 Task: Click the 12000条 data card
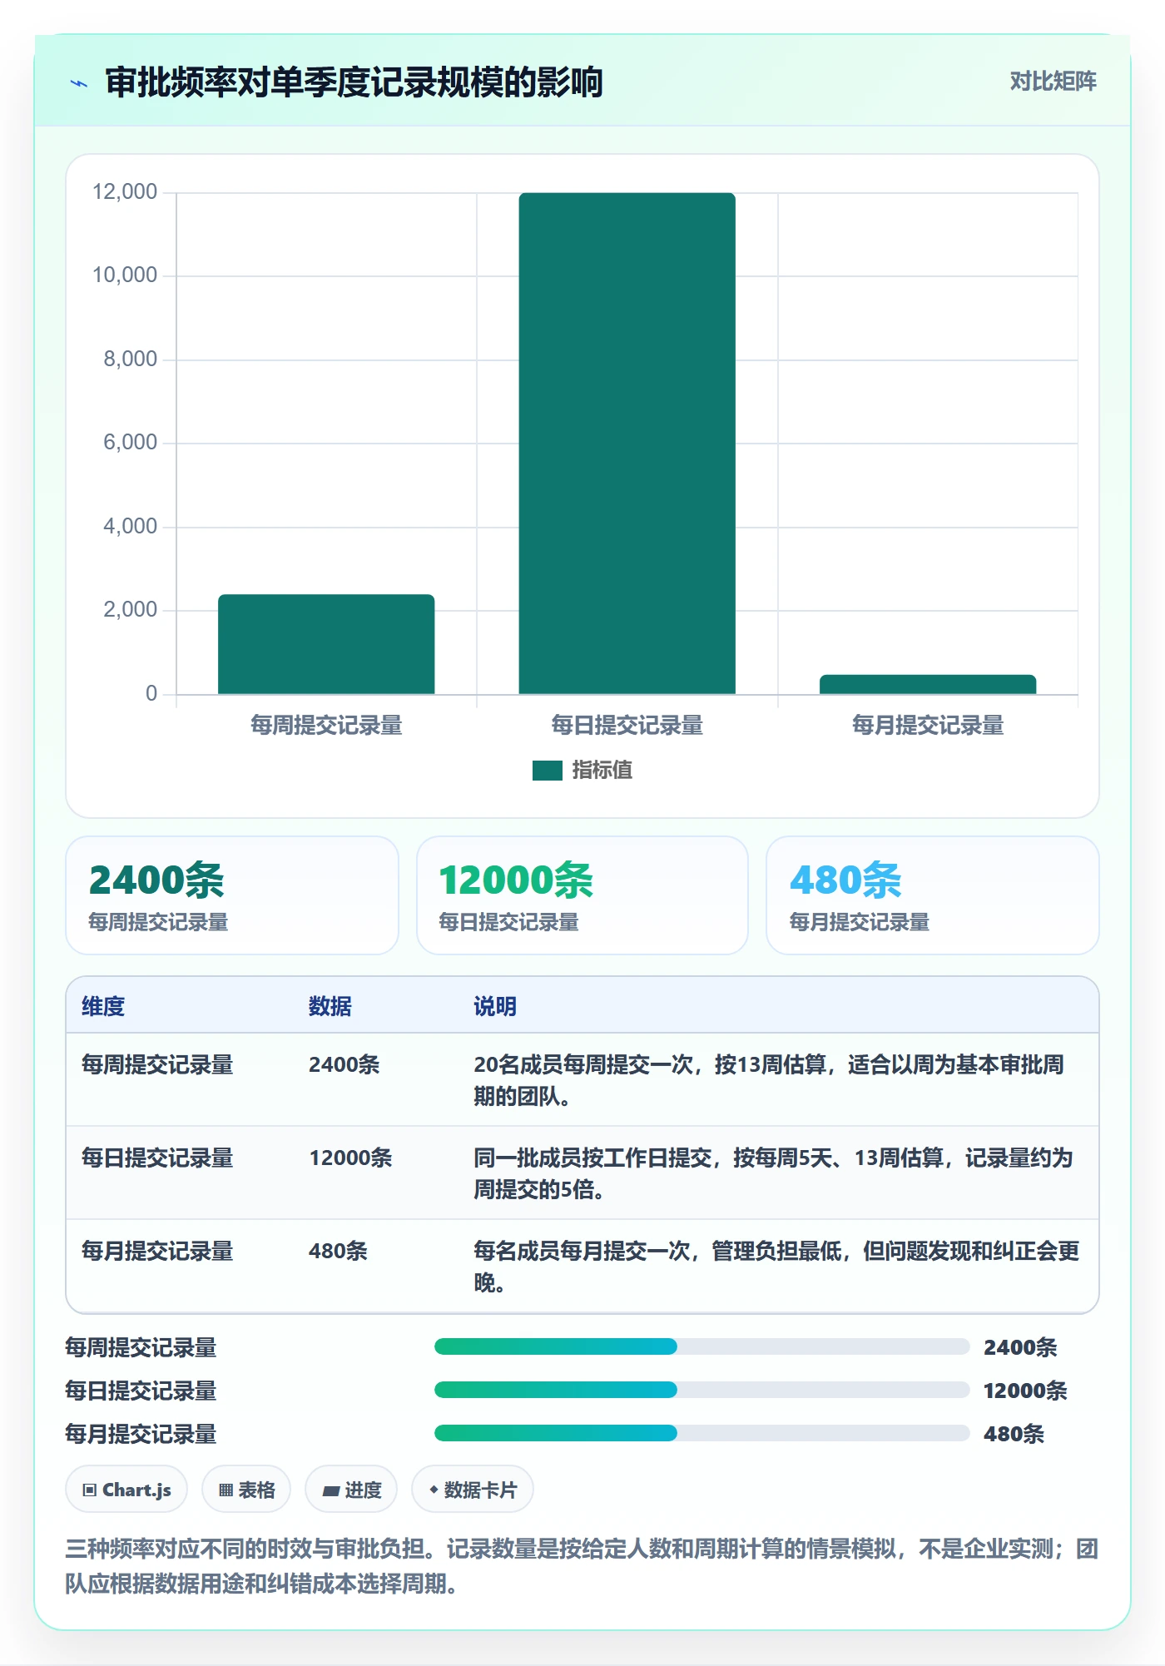tap(582, 895)
